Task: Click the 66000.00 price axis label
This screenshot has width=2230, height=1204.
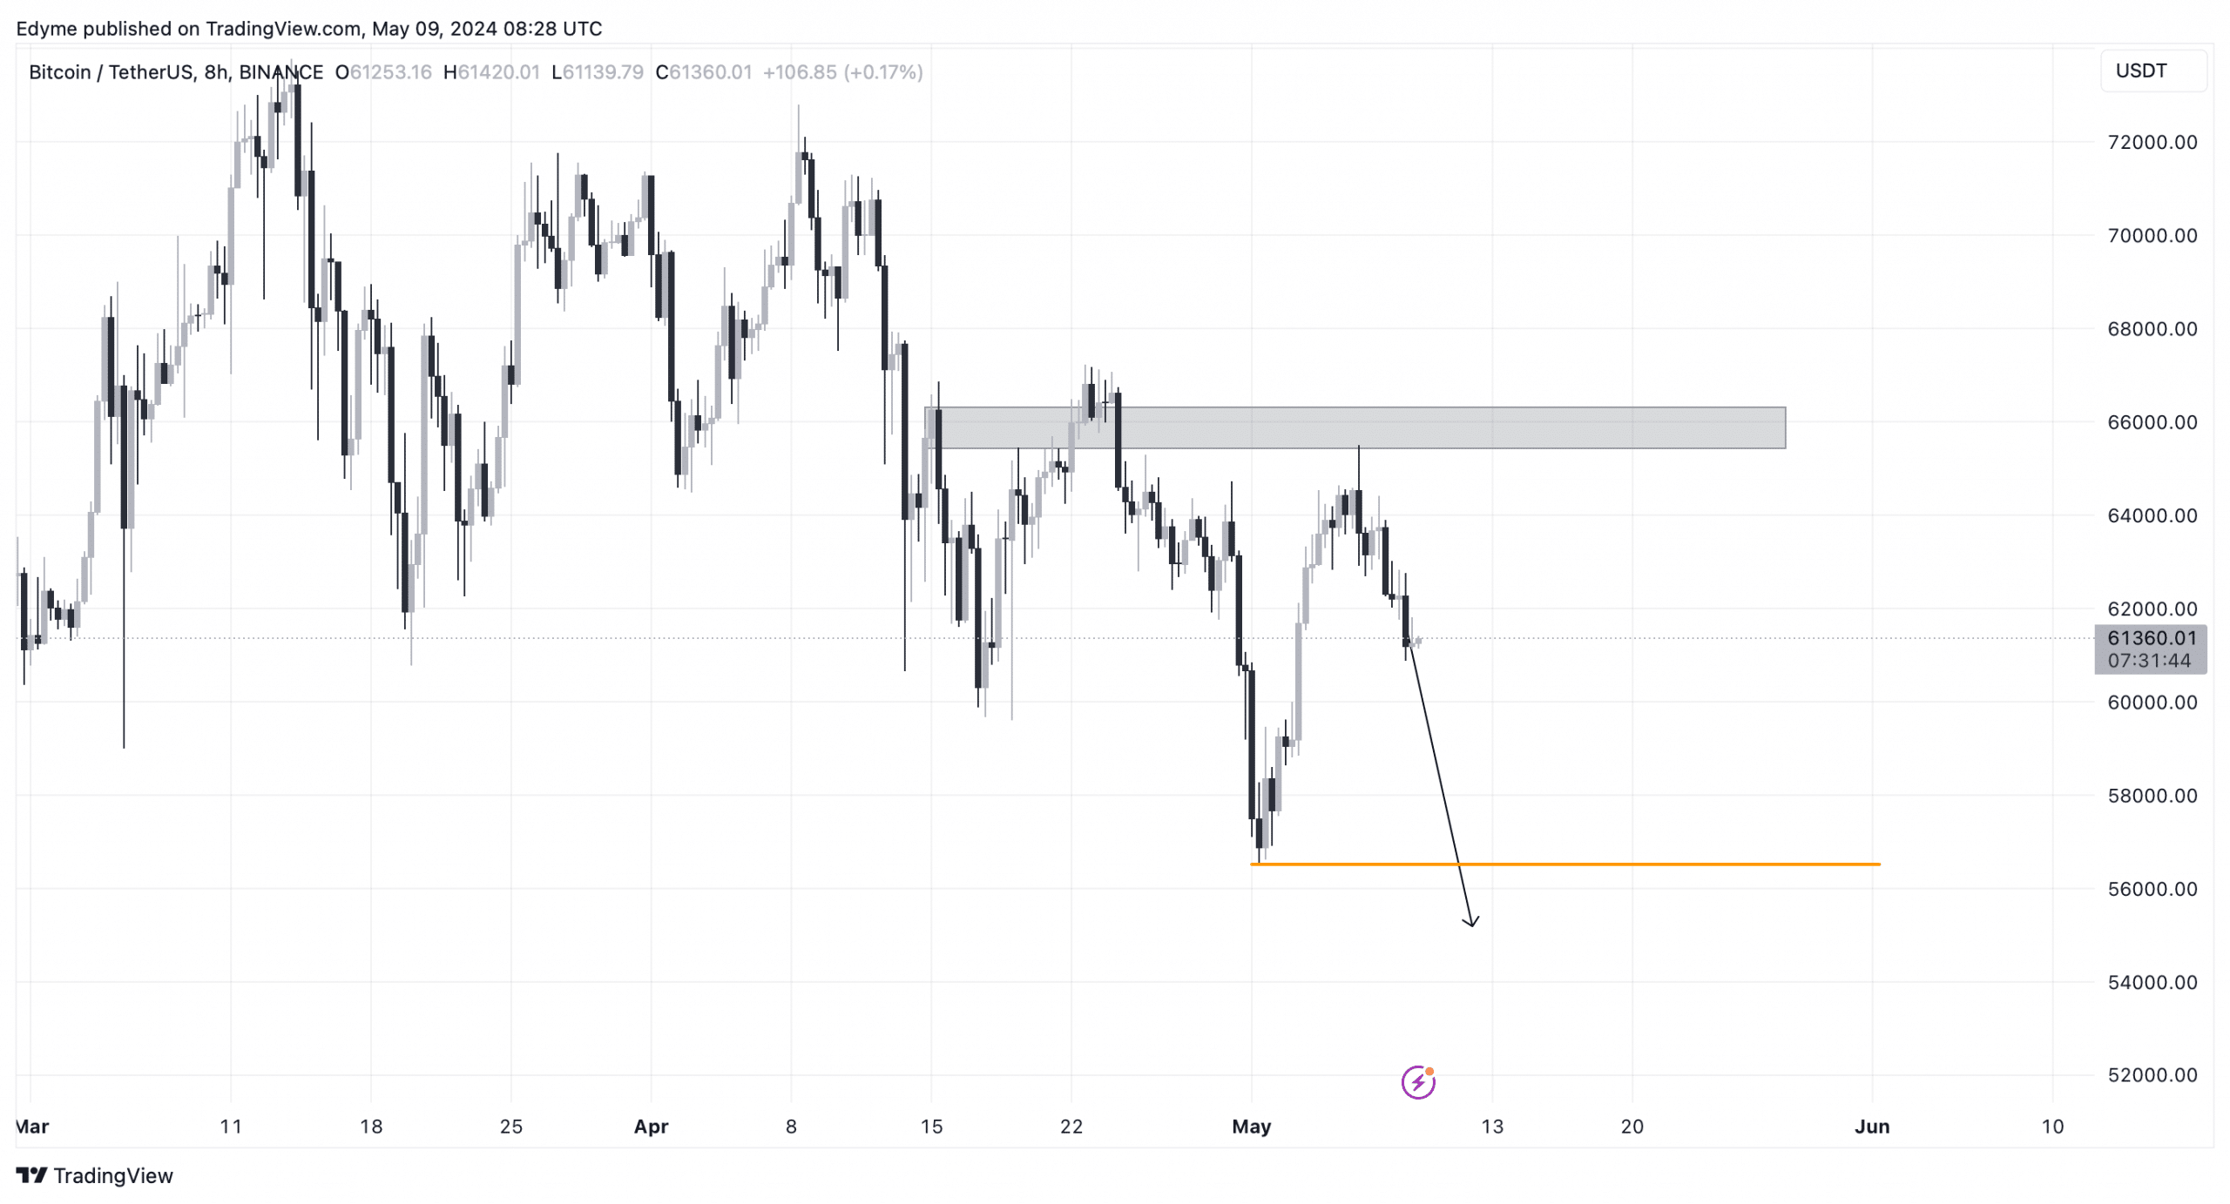Action: [2152, 422]
